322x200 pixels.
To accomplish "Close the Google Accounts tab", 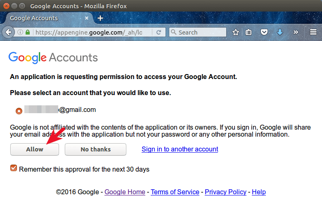I will point(87,18).
